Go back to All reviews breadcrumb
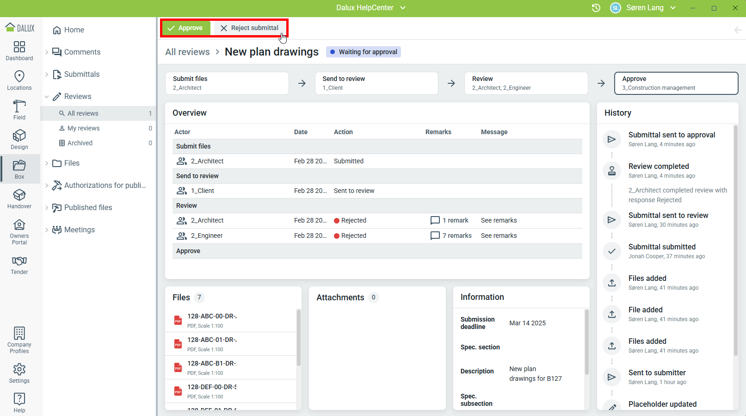The image size is (746, 416). click(187, 52)
